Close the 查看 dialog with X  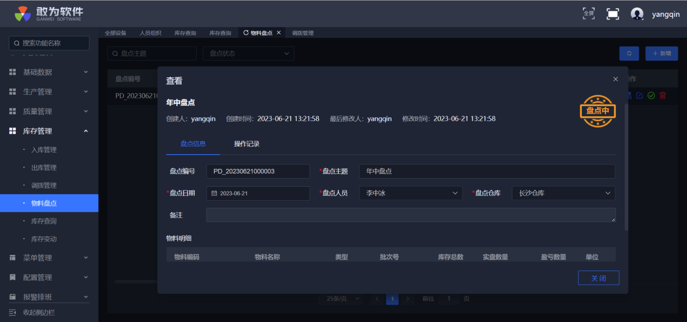615,79
